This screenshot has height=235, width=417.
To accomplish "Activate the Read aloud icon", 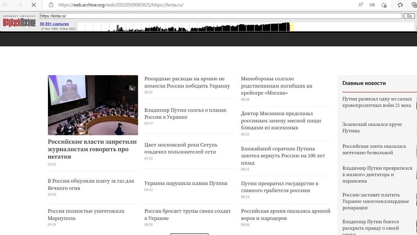I will point(360,5).
